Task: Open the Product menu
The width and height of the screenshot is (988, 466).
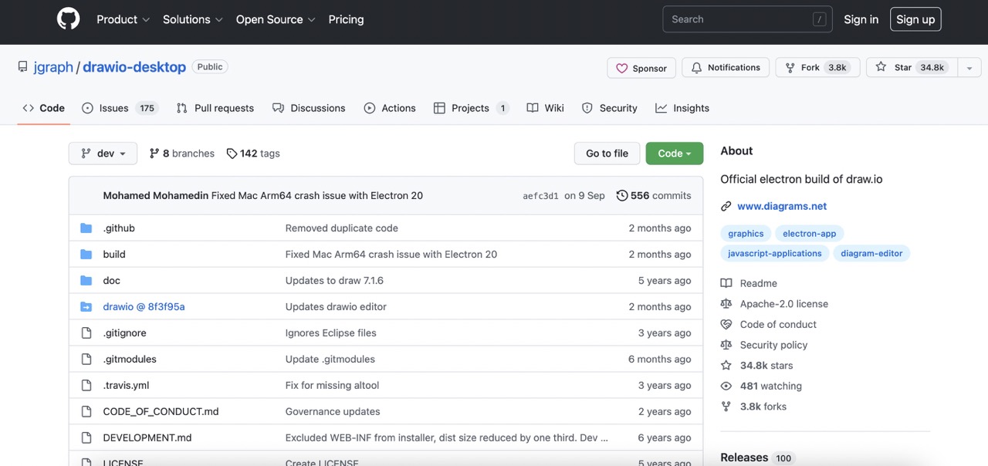Action: click(123, 19)
